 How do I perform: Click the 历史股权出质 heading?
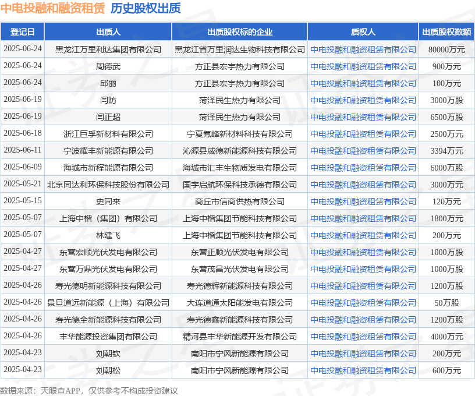(146, 8)
